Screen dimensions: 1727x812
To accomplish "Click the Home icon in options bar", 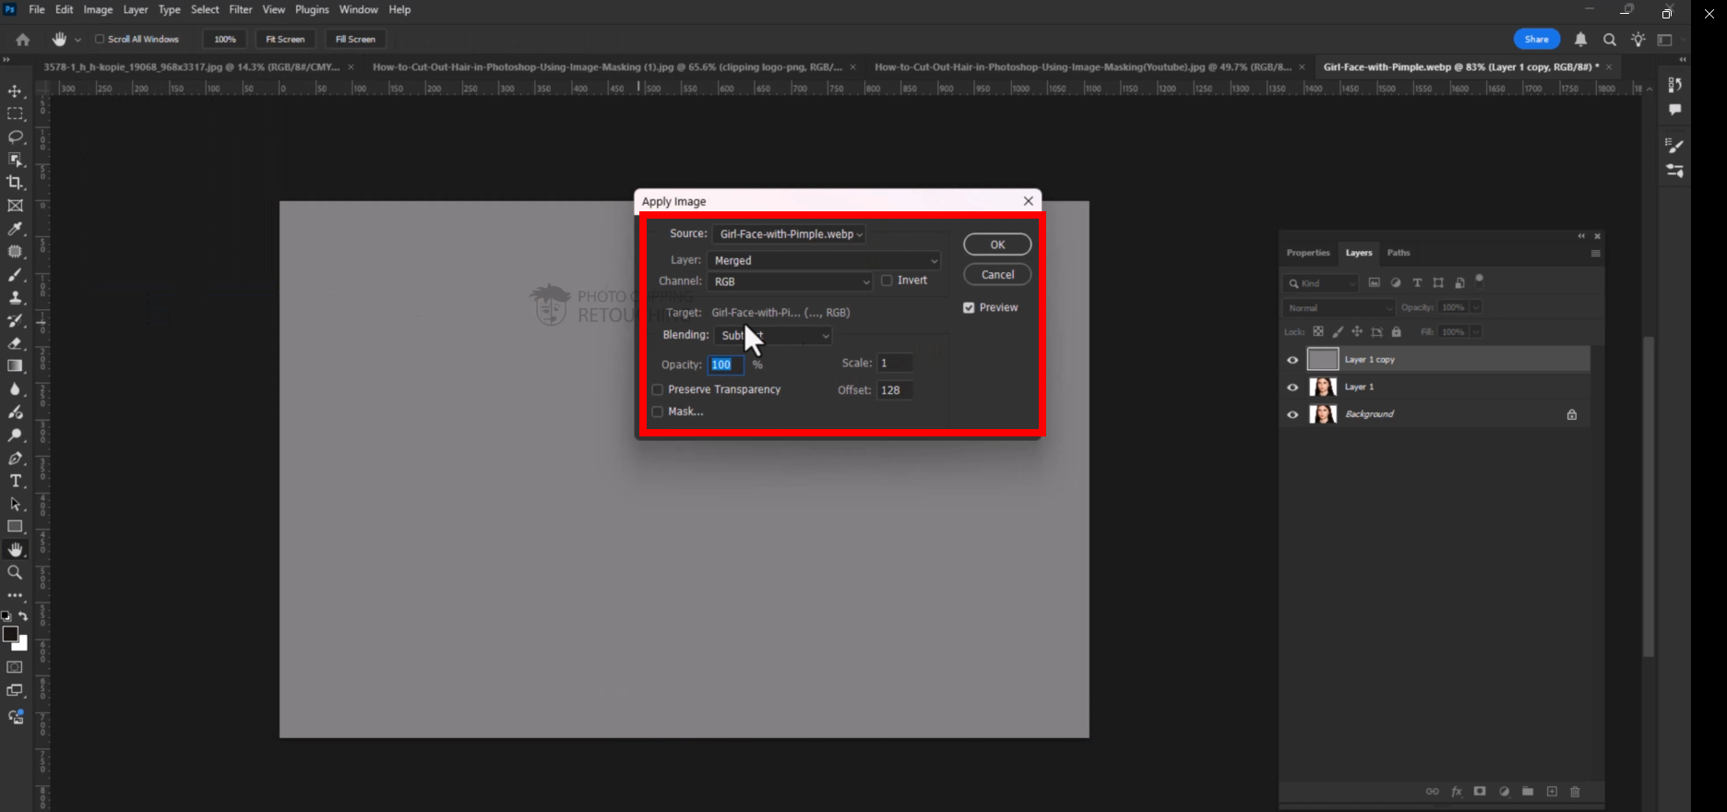I will tap(23, 40).
